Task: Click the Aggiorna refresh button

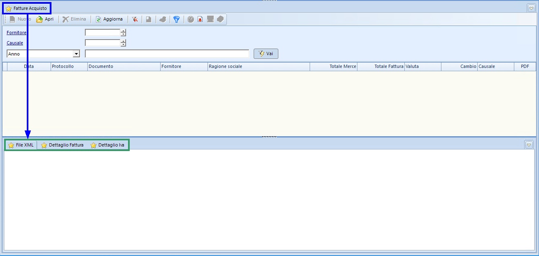Action: click(x=109, y=19)
